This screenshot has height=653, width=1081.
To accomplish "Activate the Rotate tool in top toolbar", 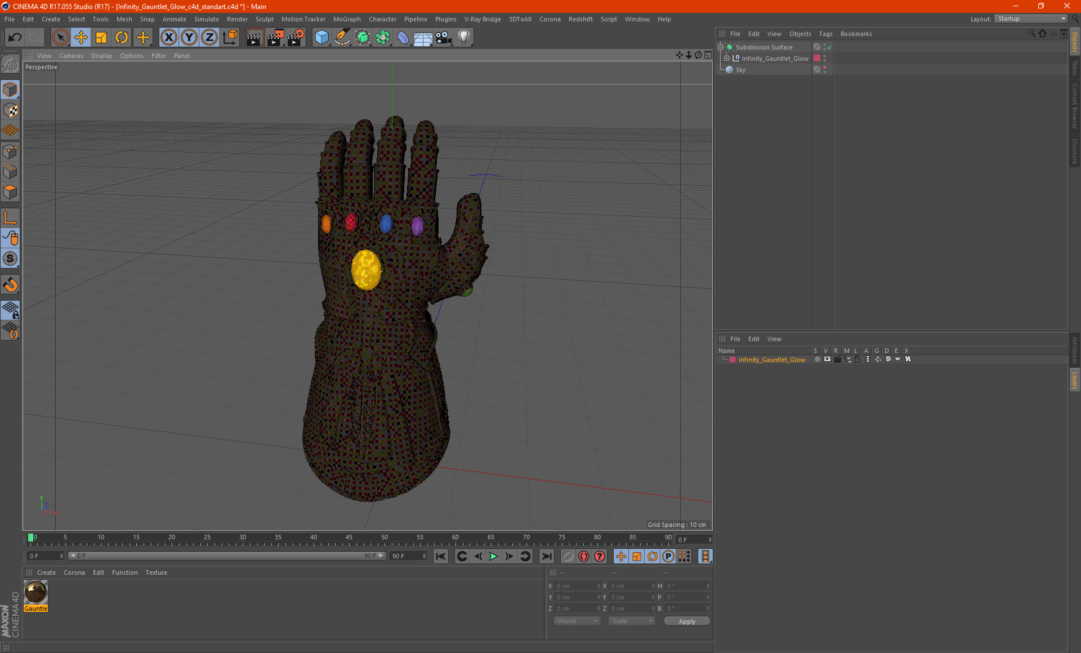I will pos(122,37).
